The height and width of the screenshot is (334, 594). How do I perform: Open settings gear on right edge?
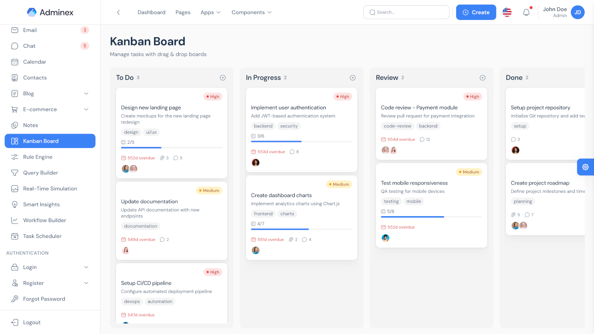tap(586, 167)
